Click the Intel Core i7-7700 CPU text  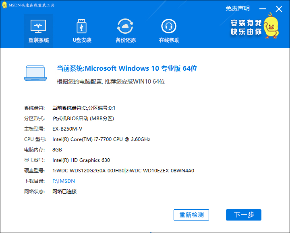pyautogui.click(x=101, y=139)
